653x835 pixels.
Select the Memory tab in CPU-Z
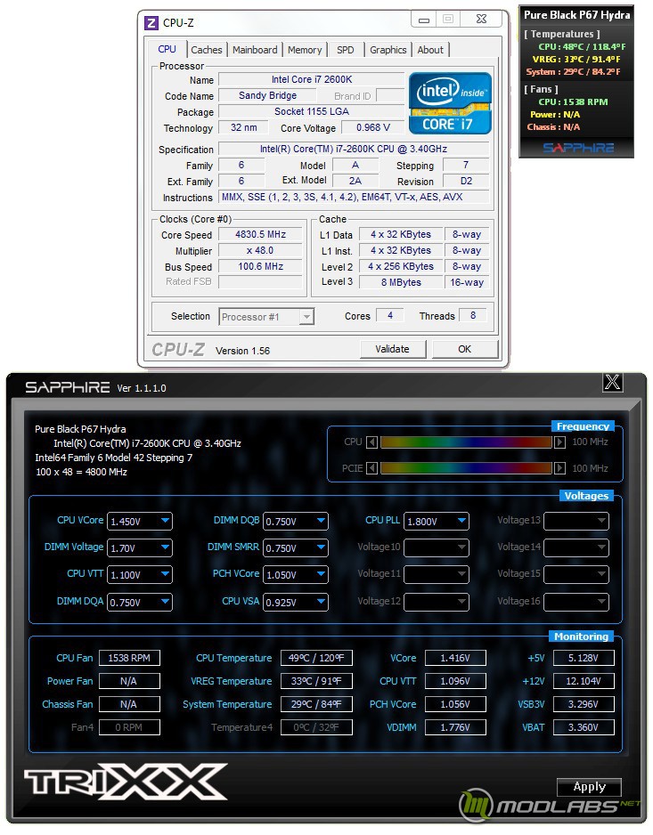305,50
